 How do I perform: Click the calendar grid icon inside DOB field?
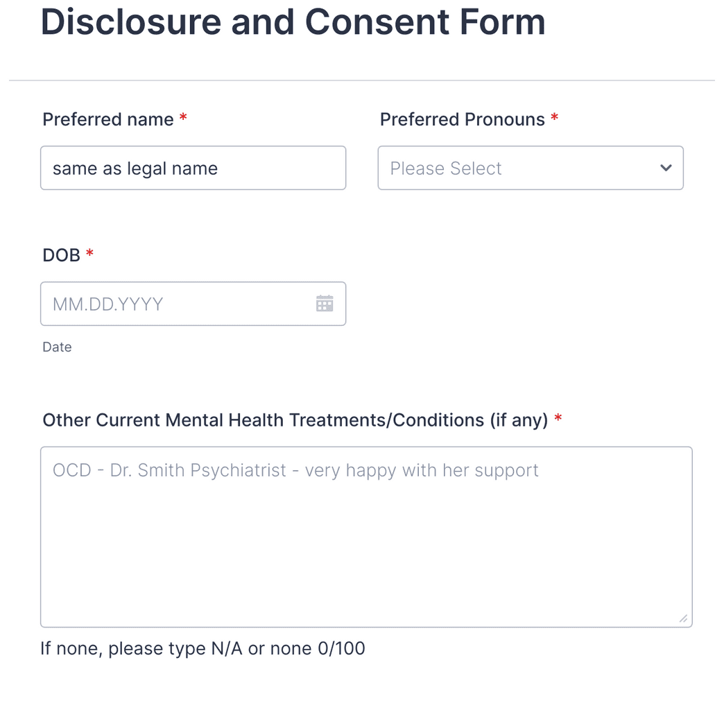[324, 304]
